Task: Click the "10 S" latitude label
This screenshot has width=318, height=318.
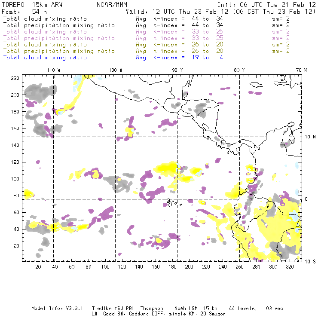Action: click(310, 262)
